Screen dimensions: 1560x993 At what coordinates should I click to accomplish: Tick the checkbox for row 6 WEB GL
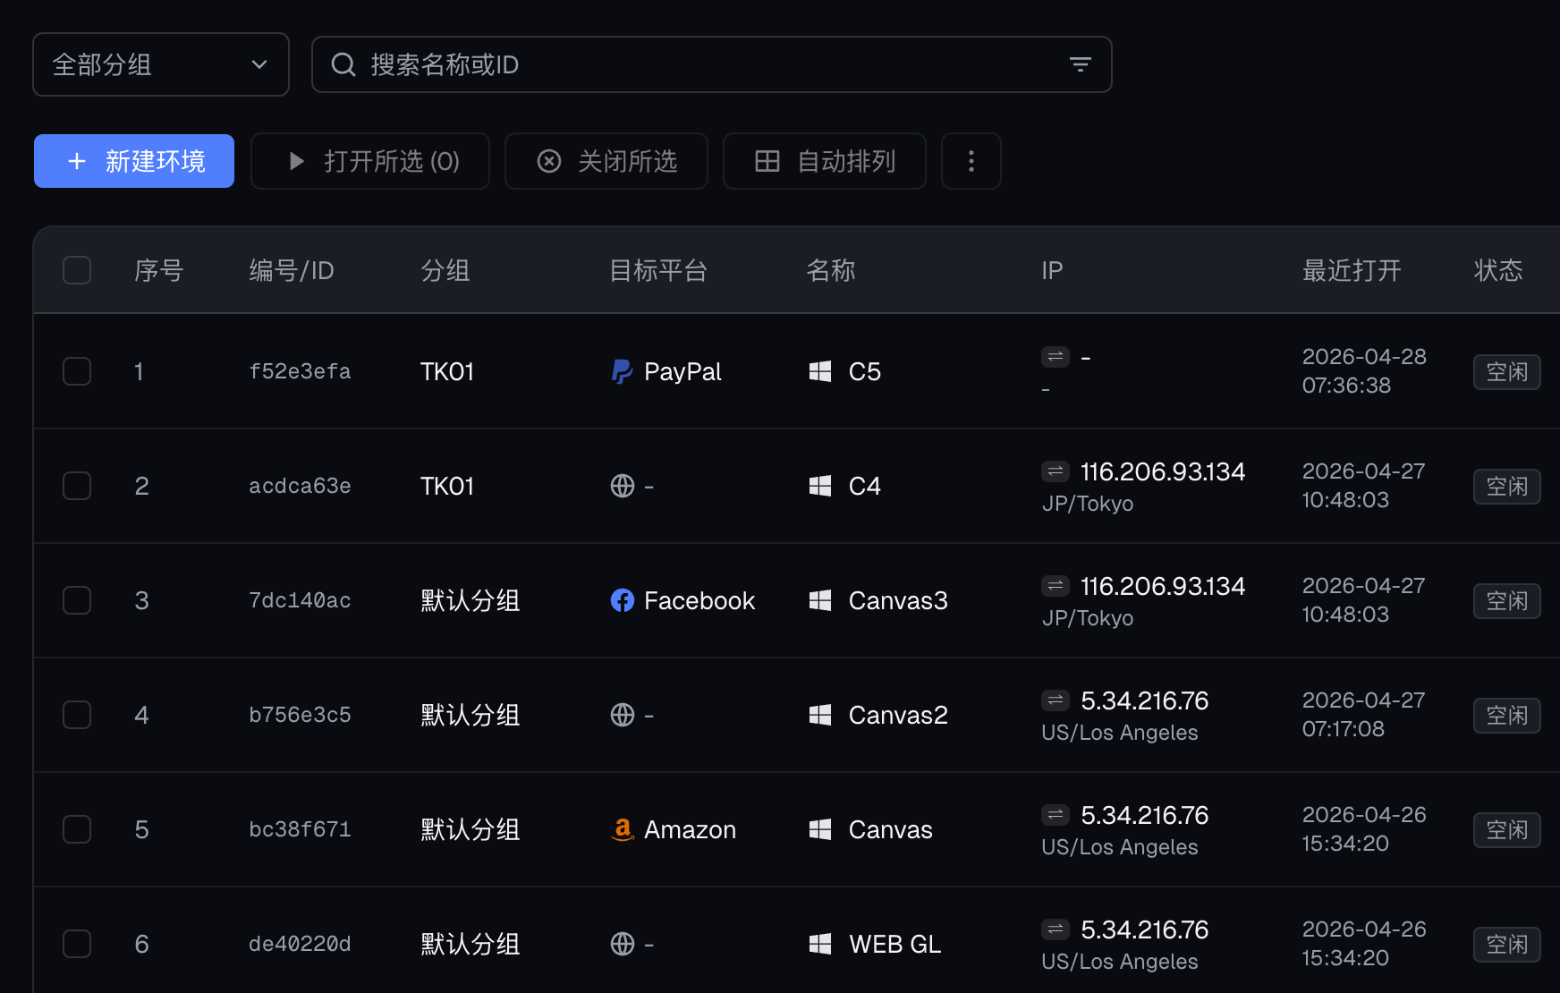tap(77, 944)
